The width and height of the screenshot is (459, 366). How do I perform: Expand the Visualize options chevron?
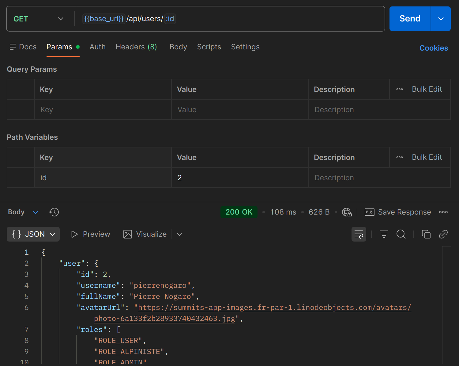pos(179,234)
